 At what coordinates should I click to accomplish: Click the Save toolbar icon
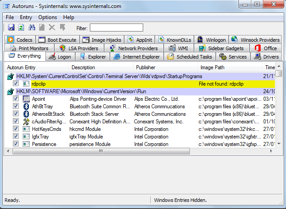(11, 28)
